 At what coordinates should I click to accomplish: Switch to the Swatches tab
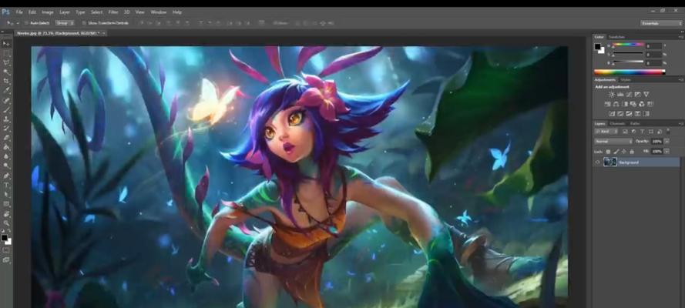click(x=617, y=37)
